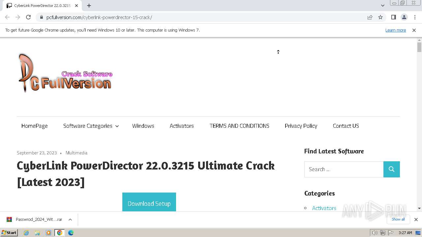
Task: Click Find Latest Software heading
Action: pos(334,151)
